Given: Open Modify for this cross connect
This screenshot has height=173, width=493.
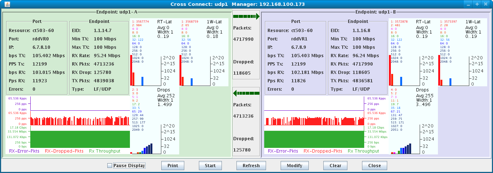Looking at the screenshot, I should pos(294,165).
